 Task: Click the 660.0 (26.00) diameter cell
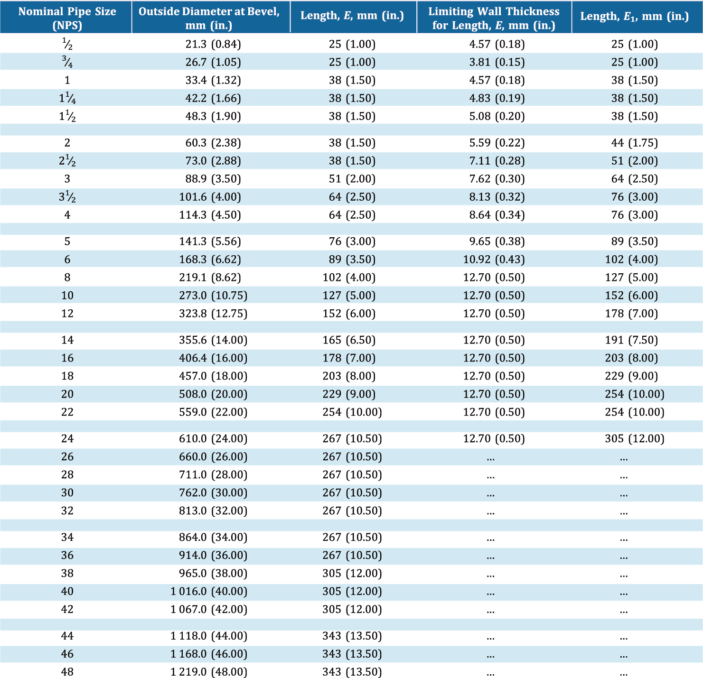tap(213, 457)
